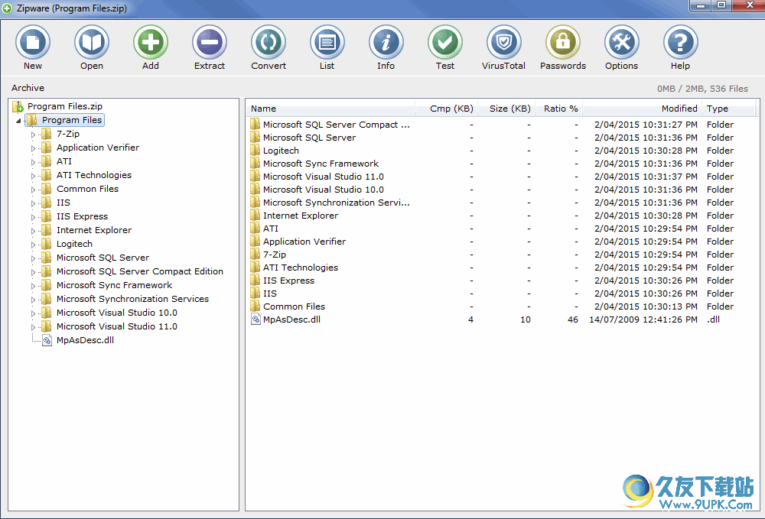The image size is (765, 519).
Task: Click the Help question mark icon
Action: (680, 42)
